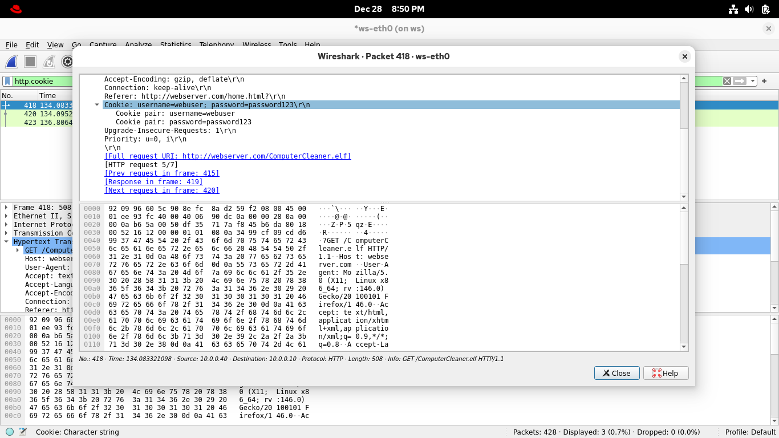
Task: Follow the Full request URI link
Action: coord(228,156)
